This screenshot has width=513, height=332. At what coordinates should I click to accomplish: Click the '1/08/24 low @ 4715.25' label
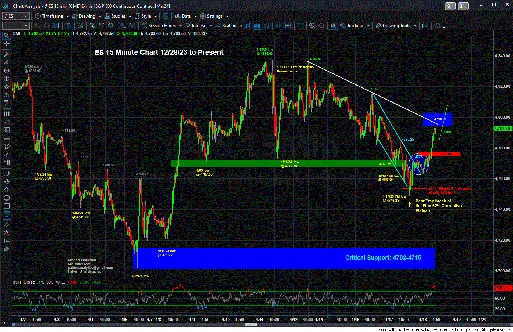[x=167, y=253]
